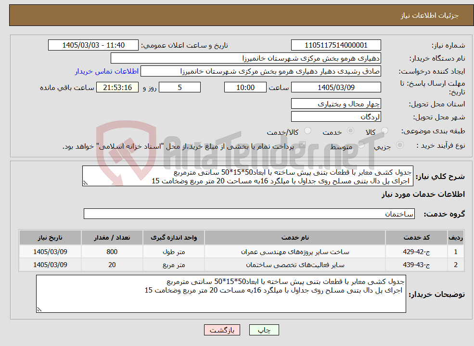Click the بازگشت (back) button
This screenshot has width=474, height=346.
(222, 330)
